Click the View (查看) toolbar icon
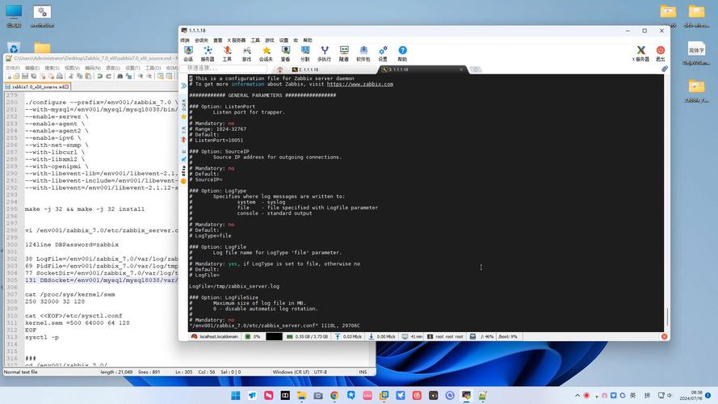 [285, 53]
